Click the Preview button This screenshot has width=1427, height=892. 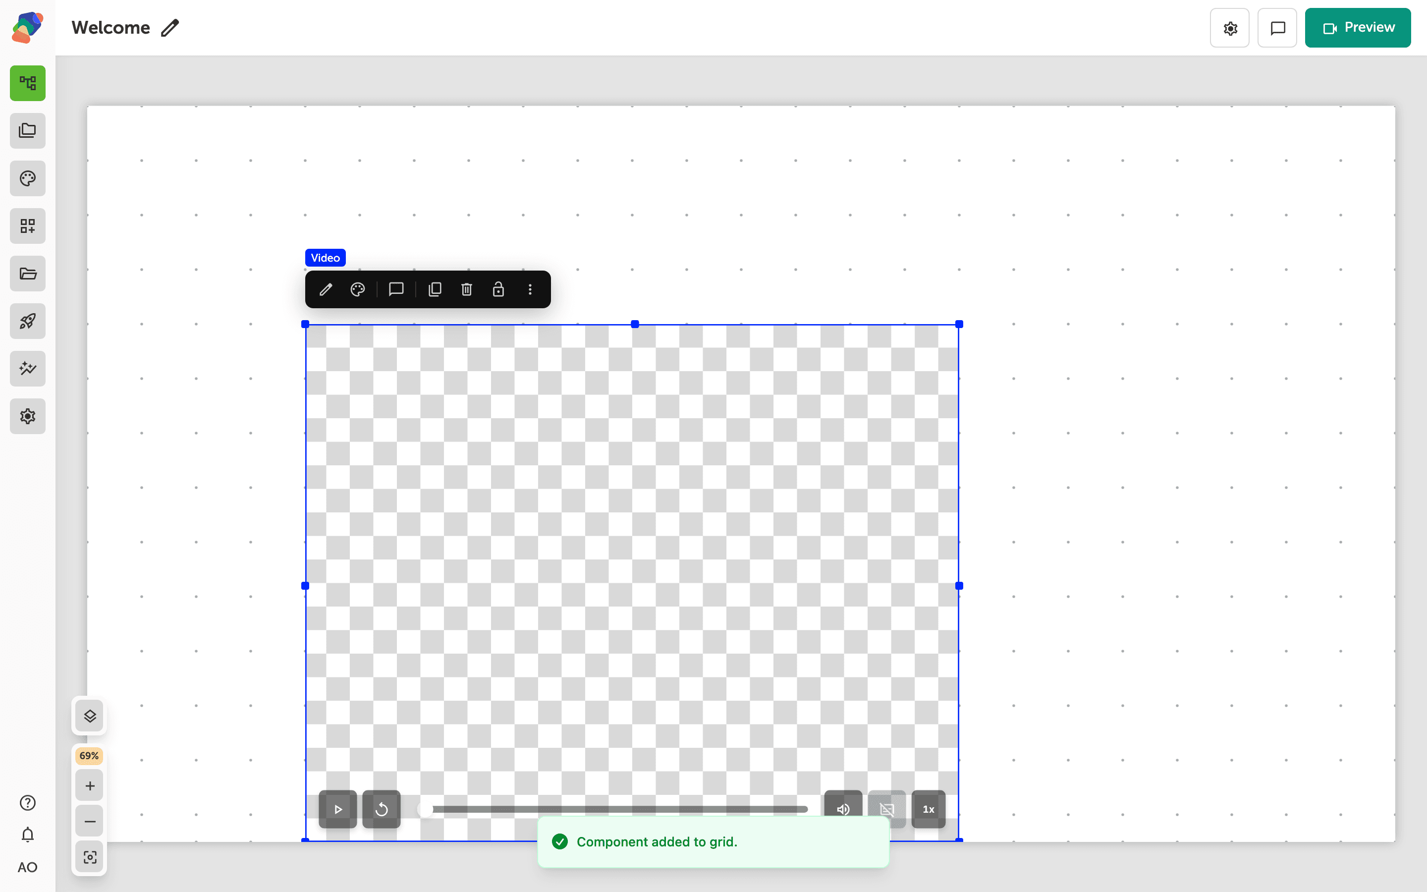click(x=1358, y=28)
